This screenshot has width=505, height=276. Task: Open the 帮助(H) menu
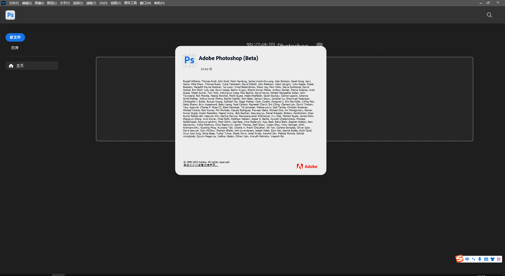point(159,3)
